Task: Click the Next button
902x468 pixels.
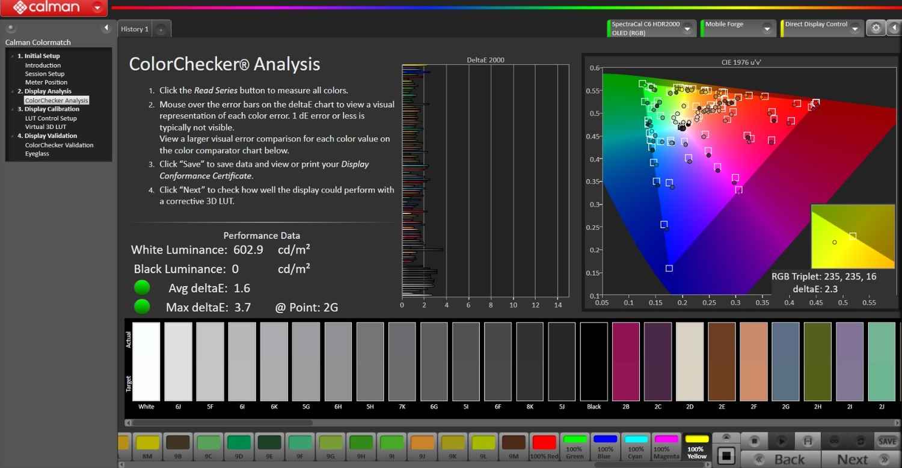Action: pyautogui.click(x=853, y=460)
